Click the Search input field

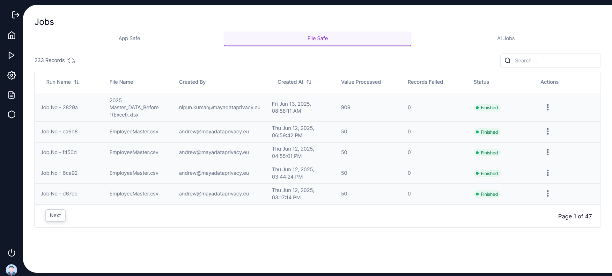(555, 60)
